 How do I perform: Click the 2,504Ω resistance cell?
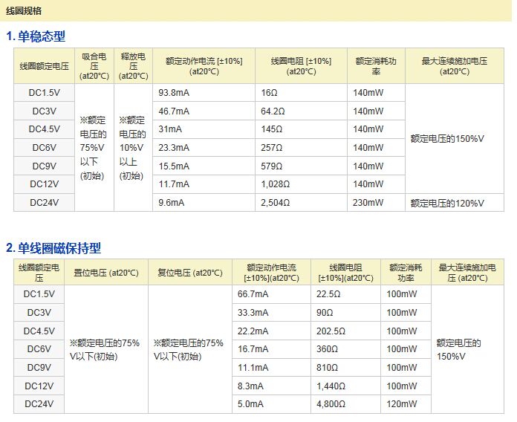pyautogui.click(x=275, y=203)
